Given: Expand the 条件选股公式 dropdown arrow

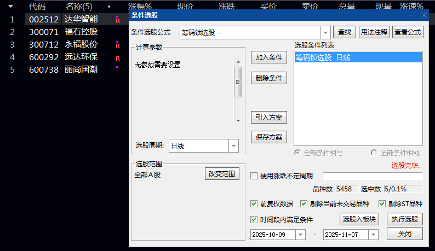Looking at the screenshot, I should point(325,33).
